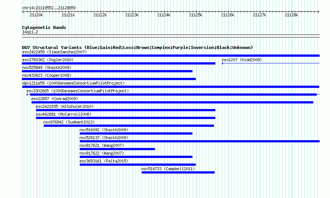
Task: Click the nsv526137 (Shaikh2009) label
Action: coord(104,138)
